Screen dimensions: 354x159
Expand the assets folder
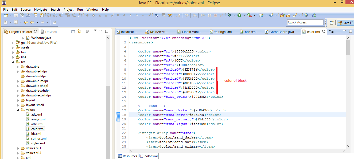tap(13, 47)
